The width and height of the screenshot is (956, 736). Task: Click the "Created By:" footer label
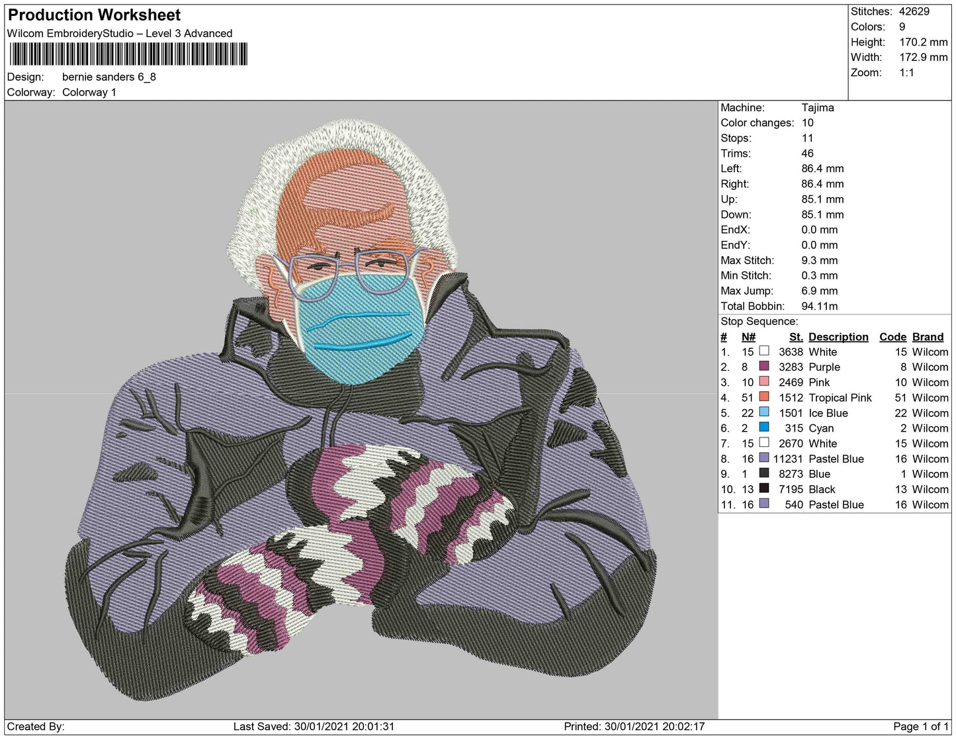pyautogui.click(x=36, y=726)
